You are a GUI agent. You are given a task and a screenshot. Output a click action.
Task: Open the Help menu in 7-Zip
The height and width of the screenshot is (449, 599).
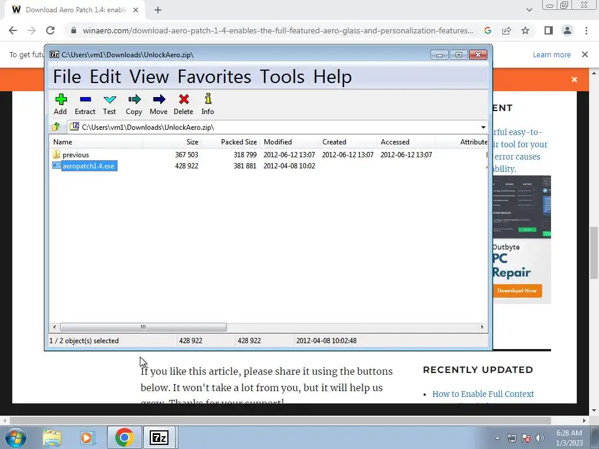[332, 77]
